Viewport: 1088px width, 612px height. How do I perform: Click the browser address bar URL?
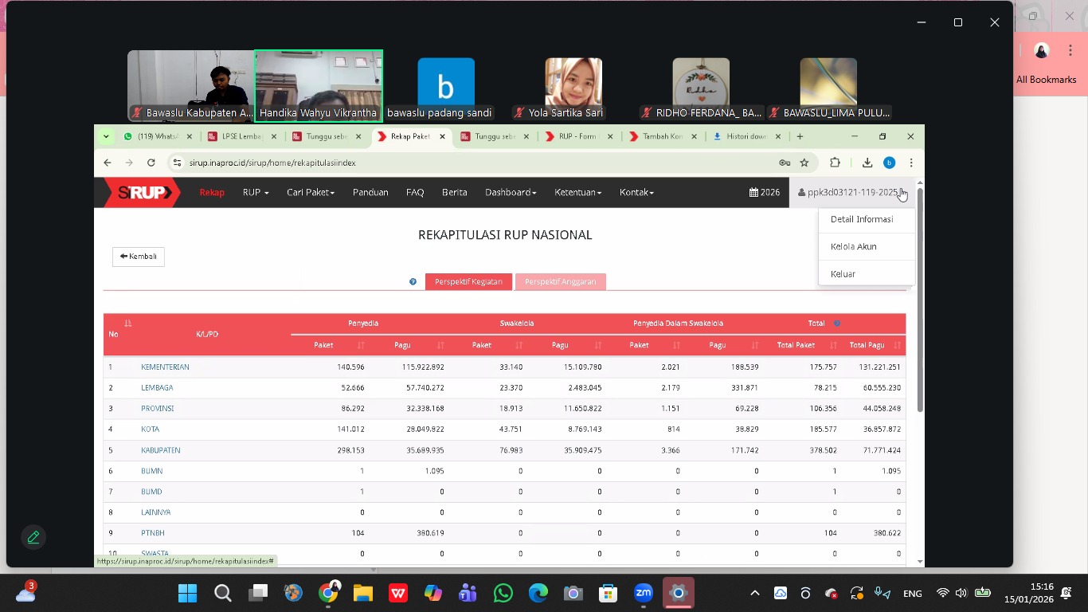click(x=272, y=163)
